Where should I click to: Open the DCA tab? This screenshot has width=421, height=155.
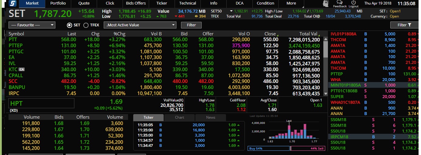[x=239, y=3]
